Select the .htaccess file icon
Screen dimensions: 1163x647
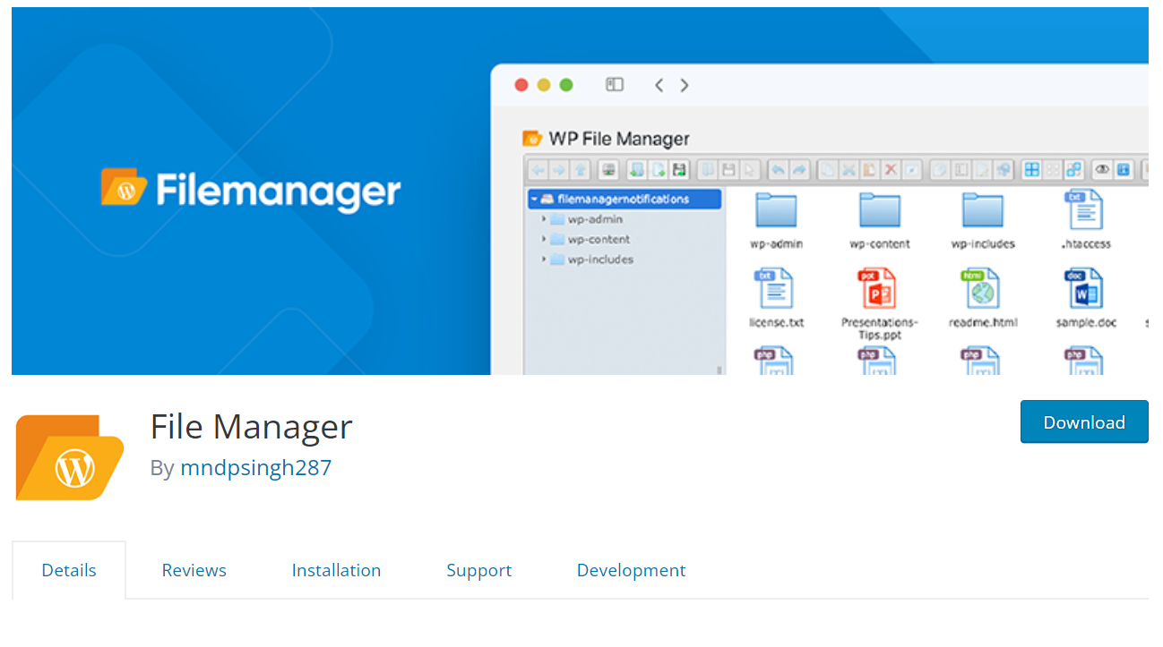(1084, 209)
